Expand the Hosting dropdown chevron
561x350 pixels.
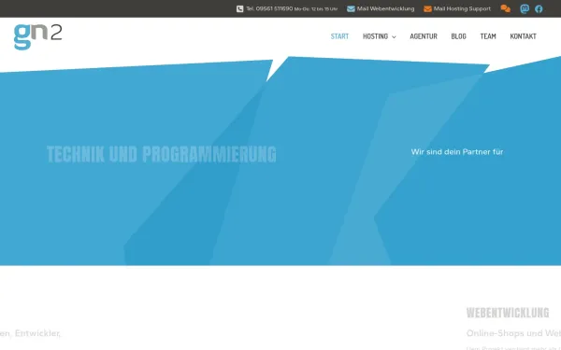[394, 36]
